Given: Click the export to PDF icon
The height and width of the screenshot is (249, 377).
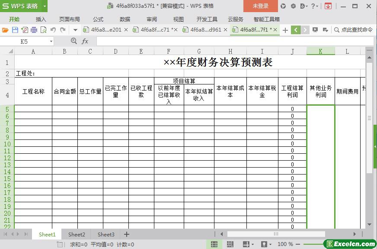Looking at the screenshot, I should pos(24,30).
